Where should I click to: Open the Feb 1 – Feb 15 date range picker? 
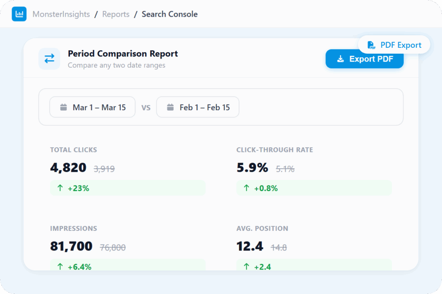click(198, 107)
